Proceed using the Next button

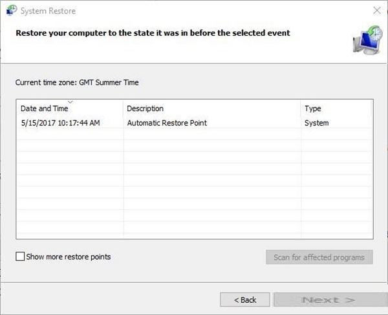329,299
